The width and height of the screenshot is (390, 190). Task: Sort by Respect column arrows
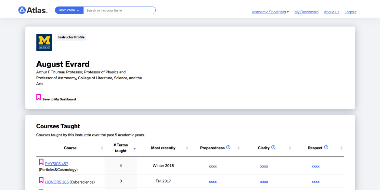[341, 148]
